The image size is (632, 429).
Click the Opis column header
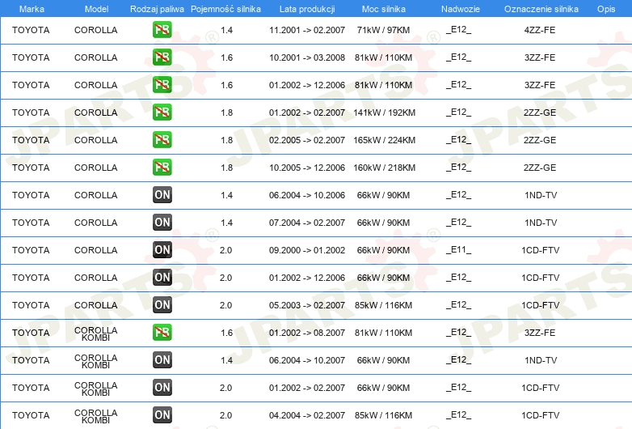coord(606,9)
